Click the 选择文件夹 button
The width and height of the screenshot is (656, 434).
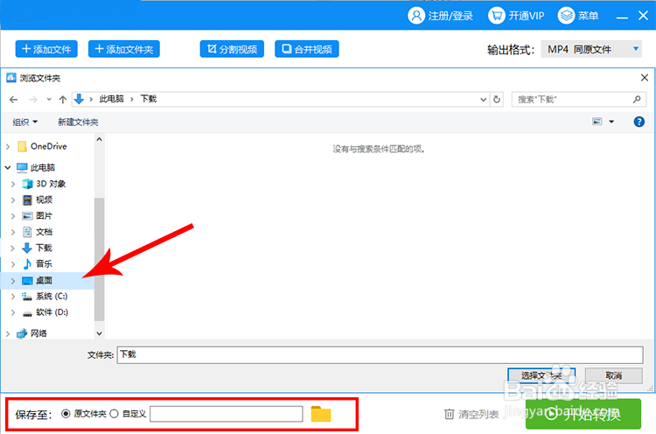point(541,375)
